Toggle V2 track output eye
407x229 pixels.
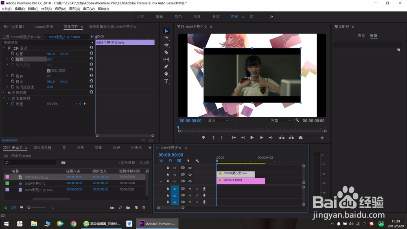[x=190, y=174]
